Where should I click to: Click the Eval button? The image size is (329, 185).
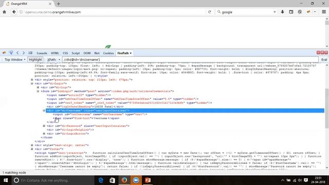[324, 60]
